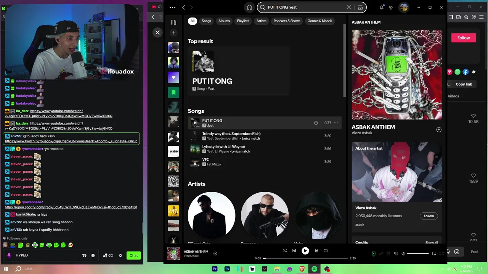This screenshot has width=488, height=274.
Task: Switch to the Songs filter
Action: point(206,21)
